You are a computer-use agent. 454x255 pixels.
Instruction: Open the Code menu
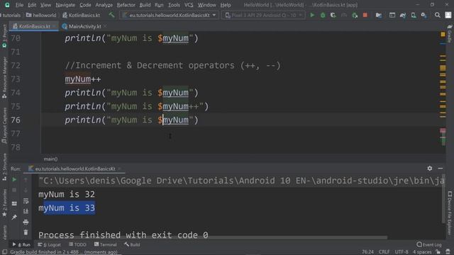(85, 5)
